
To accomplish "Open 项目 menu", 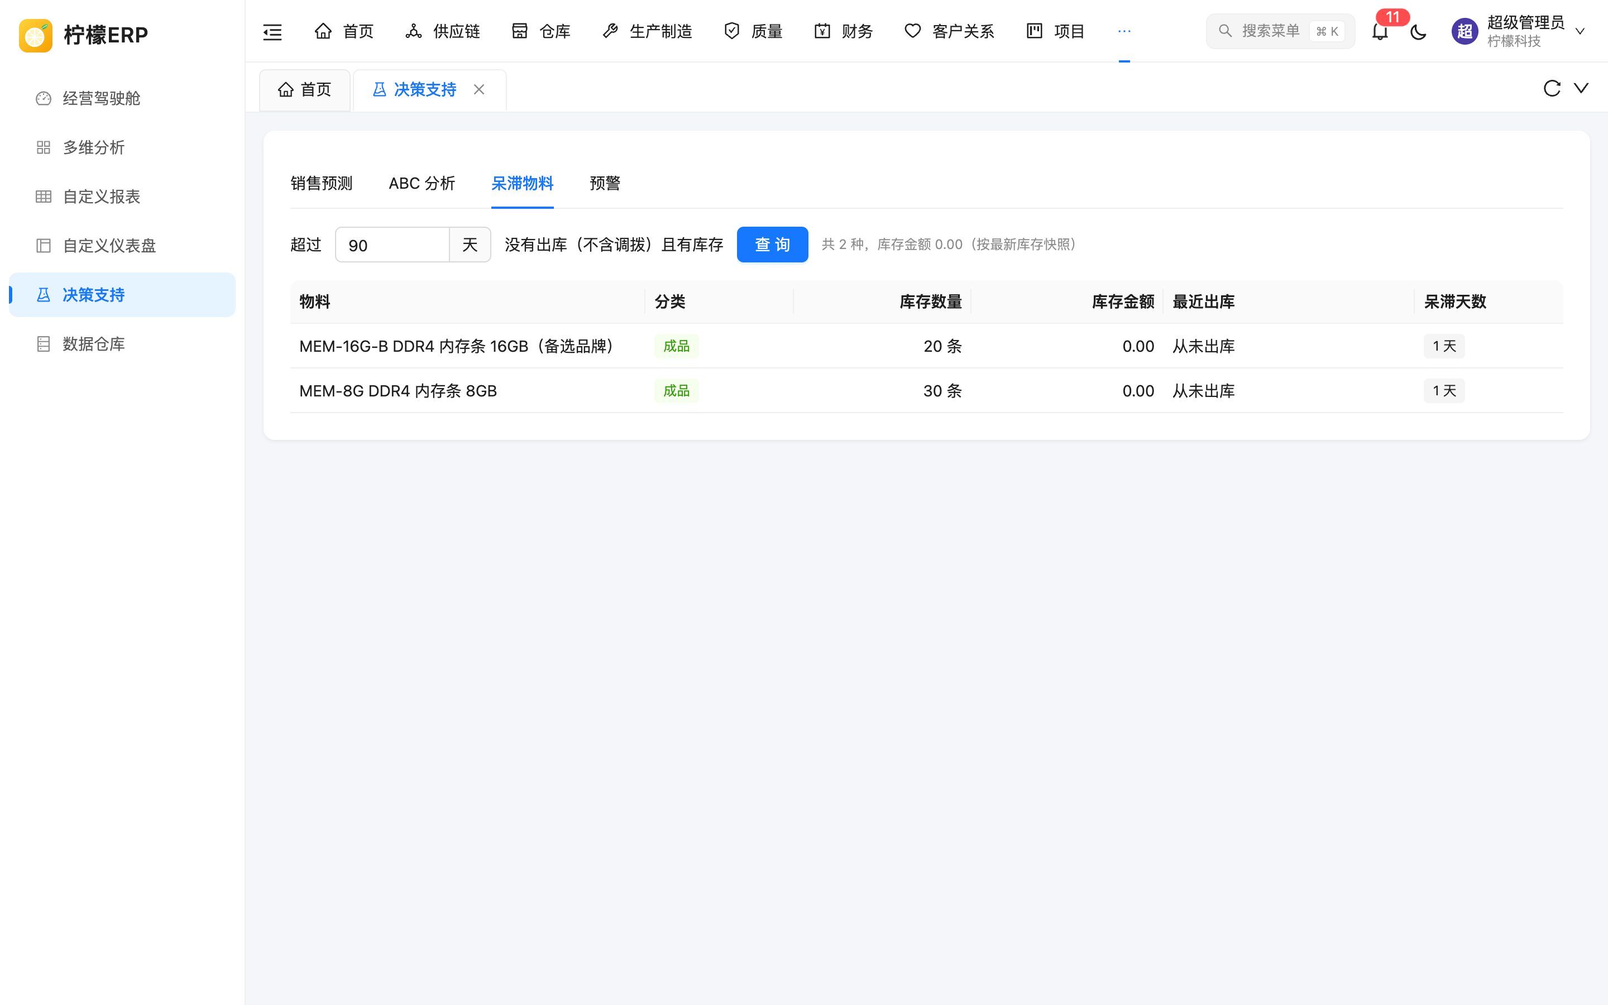I will point(1055,31).
